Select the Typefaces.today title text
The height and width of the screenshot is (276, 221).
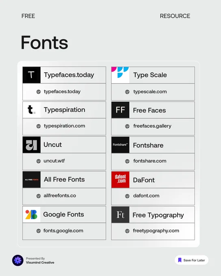(69, 75)
